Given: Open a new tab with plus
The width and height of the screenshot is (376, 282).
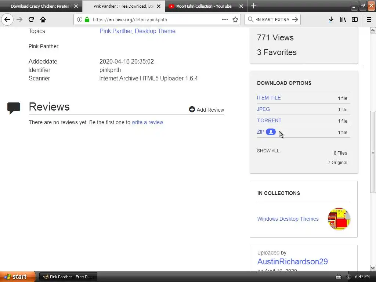Looking at the screenshot, I should (x=254, y=6).
